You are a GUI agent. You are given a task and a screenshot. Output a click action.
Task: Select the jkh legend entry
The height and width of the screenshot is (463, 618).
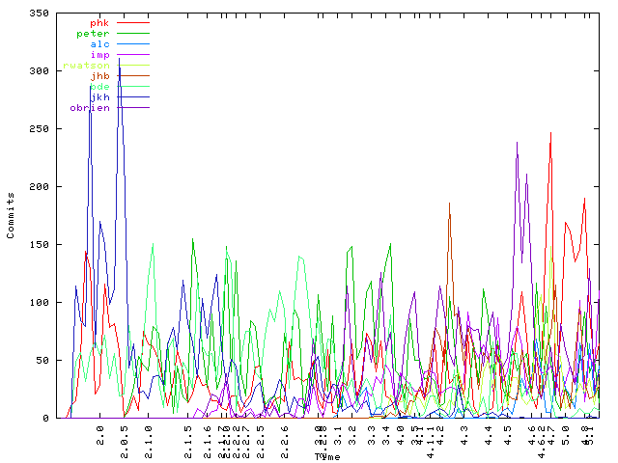tap(99, 97)
